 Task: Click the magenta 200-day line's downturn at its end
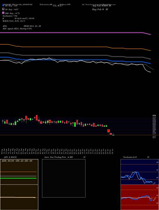(x=147, y=33)
